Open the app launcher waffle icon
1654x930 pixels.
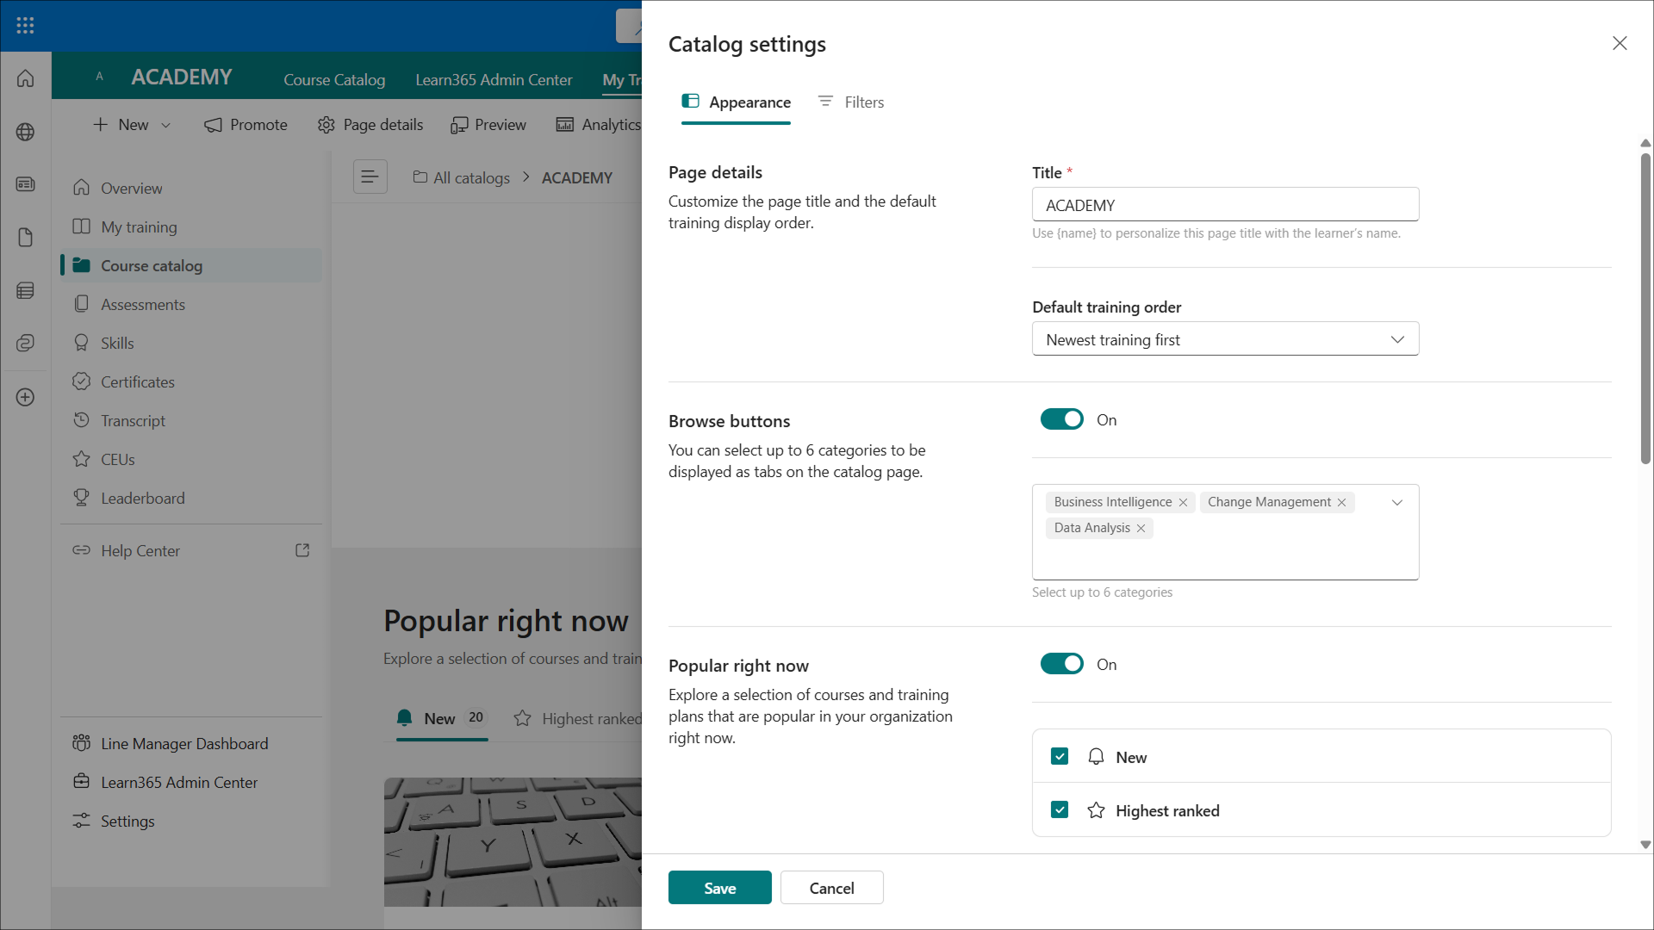[25, 25]
